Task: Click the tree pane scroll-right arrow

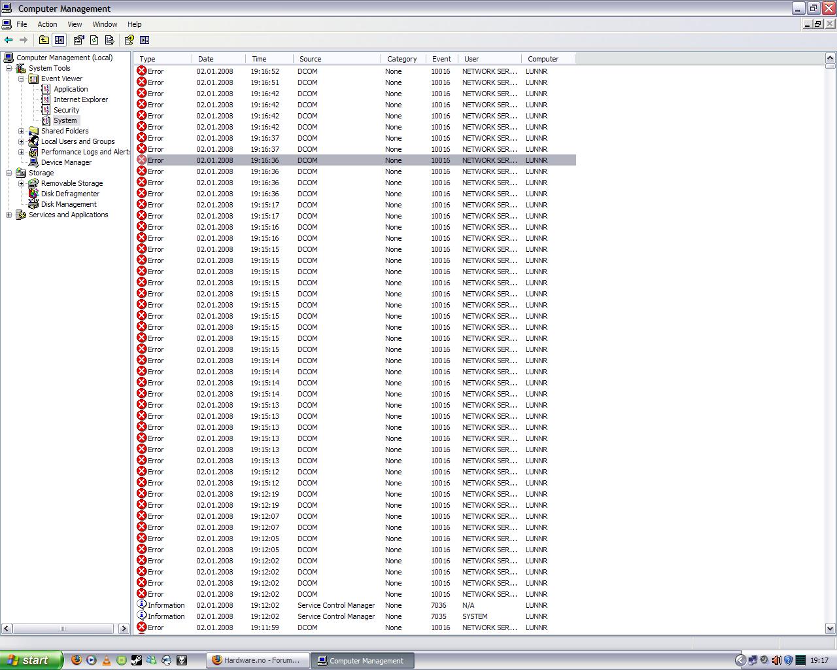Action: coord(124,629)
